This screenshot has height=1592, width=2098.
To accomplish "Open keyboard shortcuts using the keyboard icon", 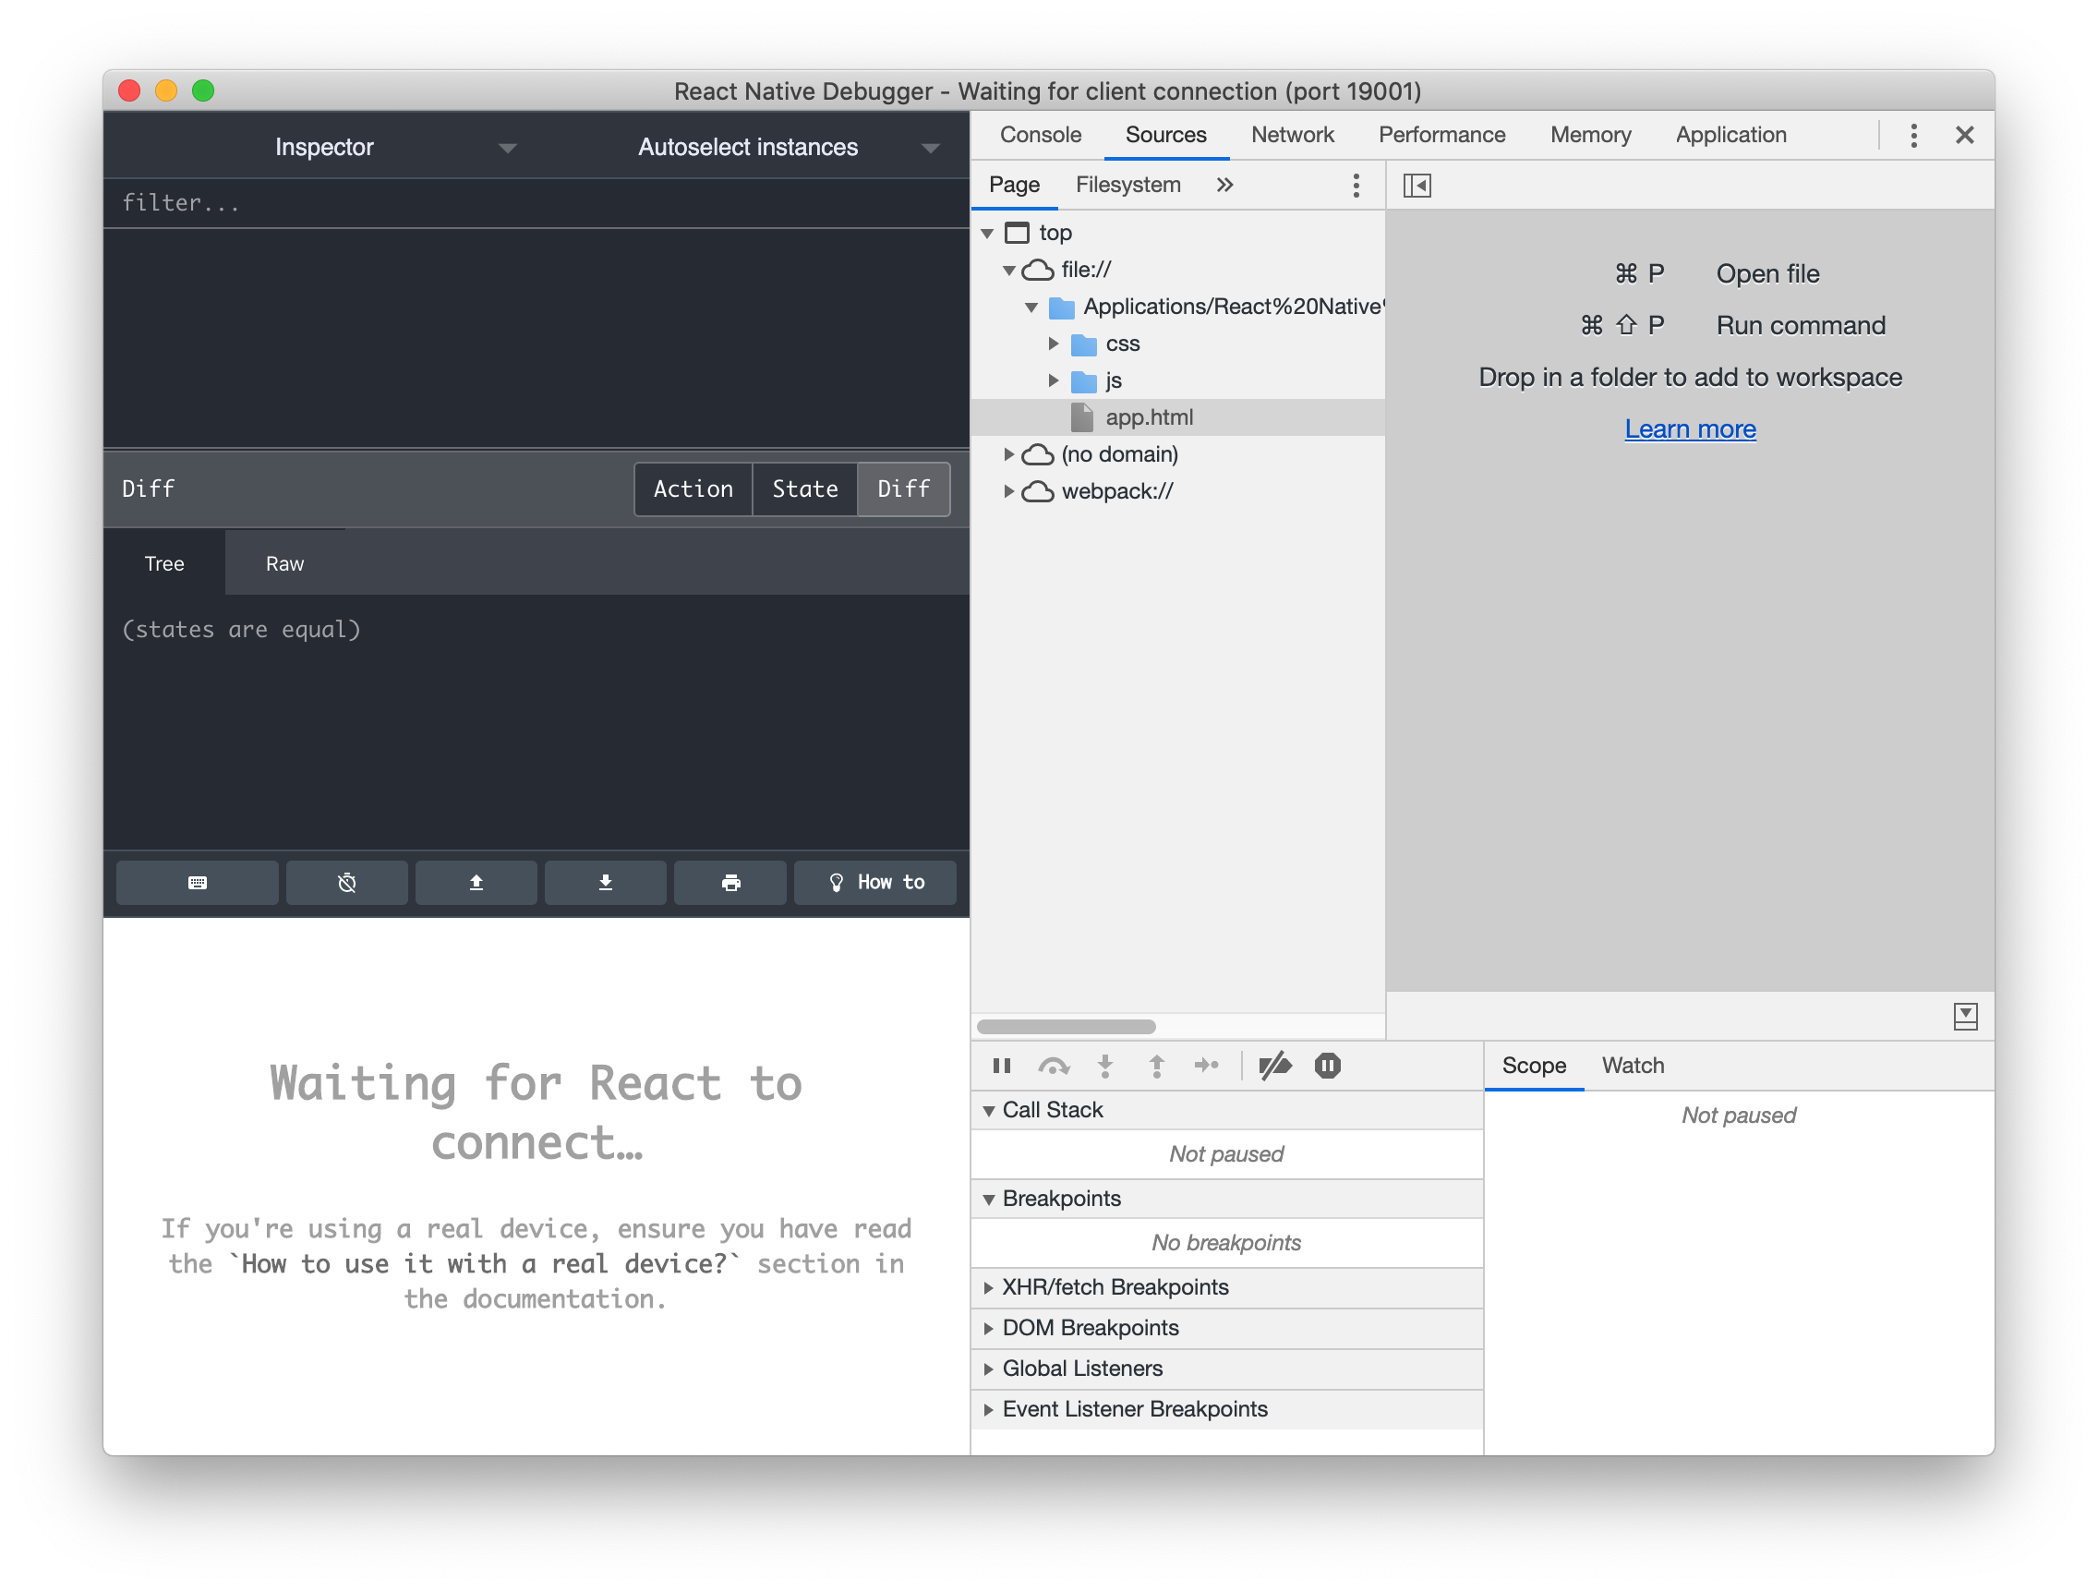I will [x=197, y=882].
